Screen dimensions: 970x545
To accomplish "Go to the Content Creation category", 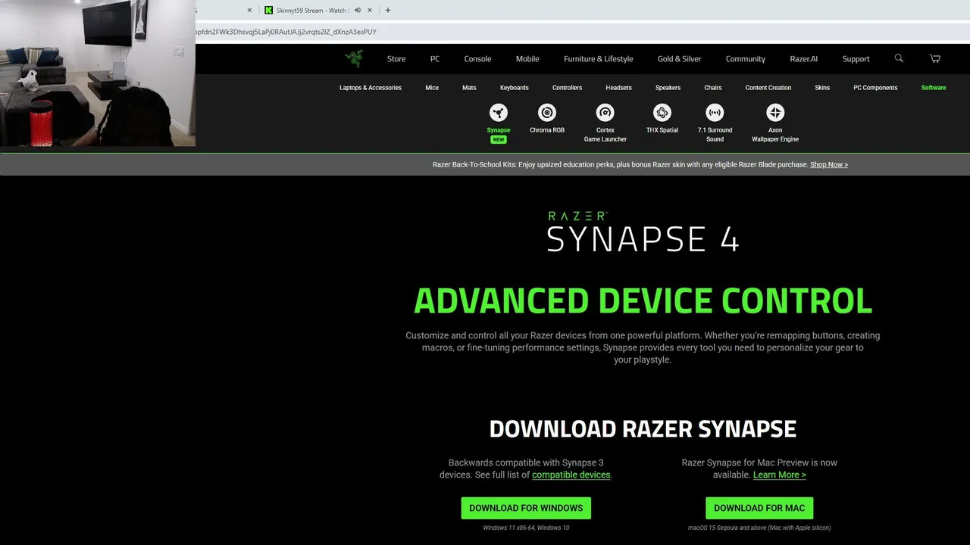I will (768, 88).
